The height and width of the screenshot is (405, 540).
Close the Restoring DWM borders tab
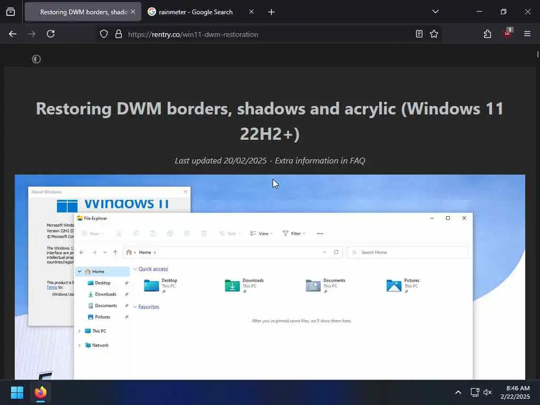point(133,12)
